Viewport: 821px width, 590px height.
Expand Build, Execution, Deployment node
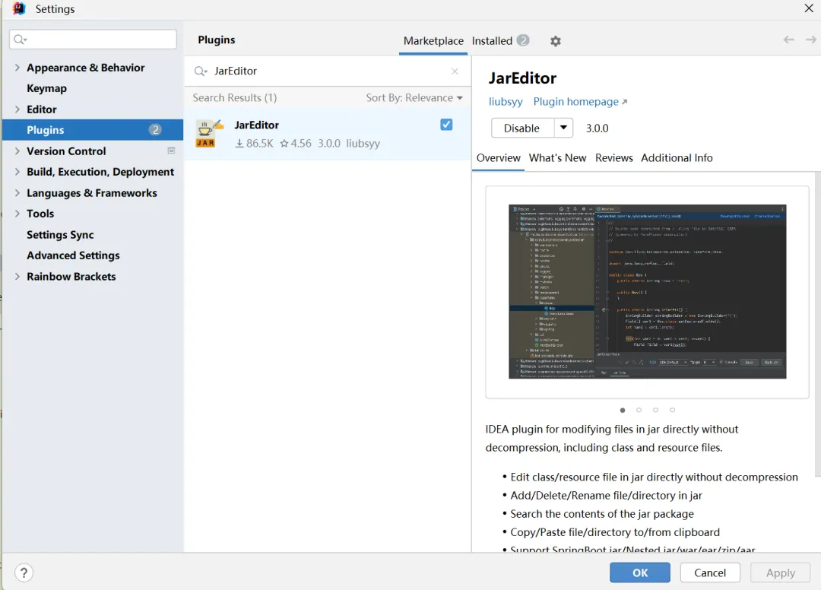17,172
